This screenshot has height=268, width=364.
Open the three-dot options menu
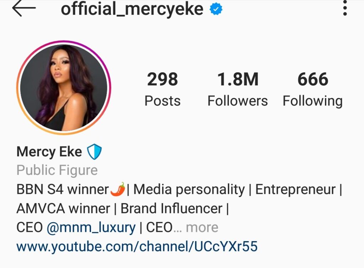pyautogui.click(x=345, y=8)
